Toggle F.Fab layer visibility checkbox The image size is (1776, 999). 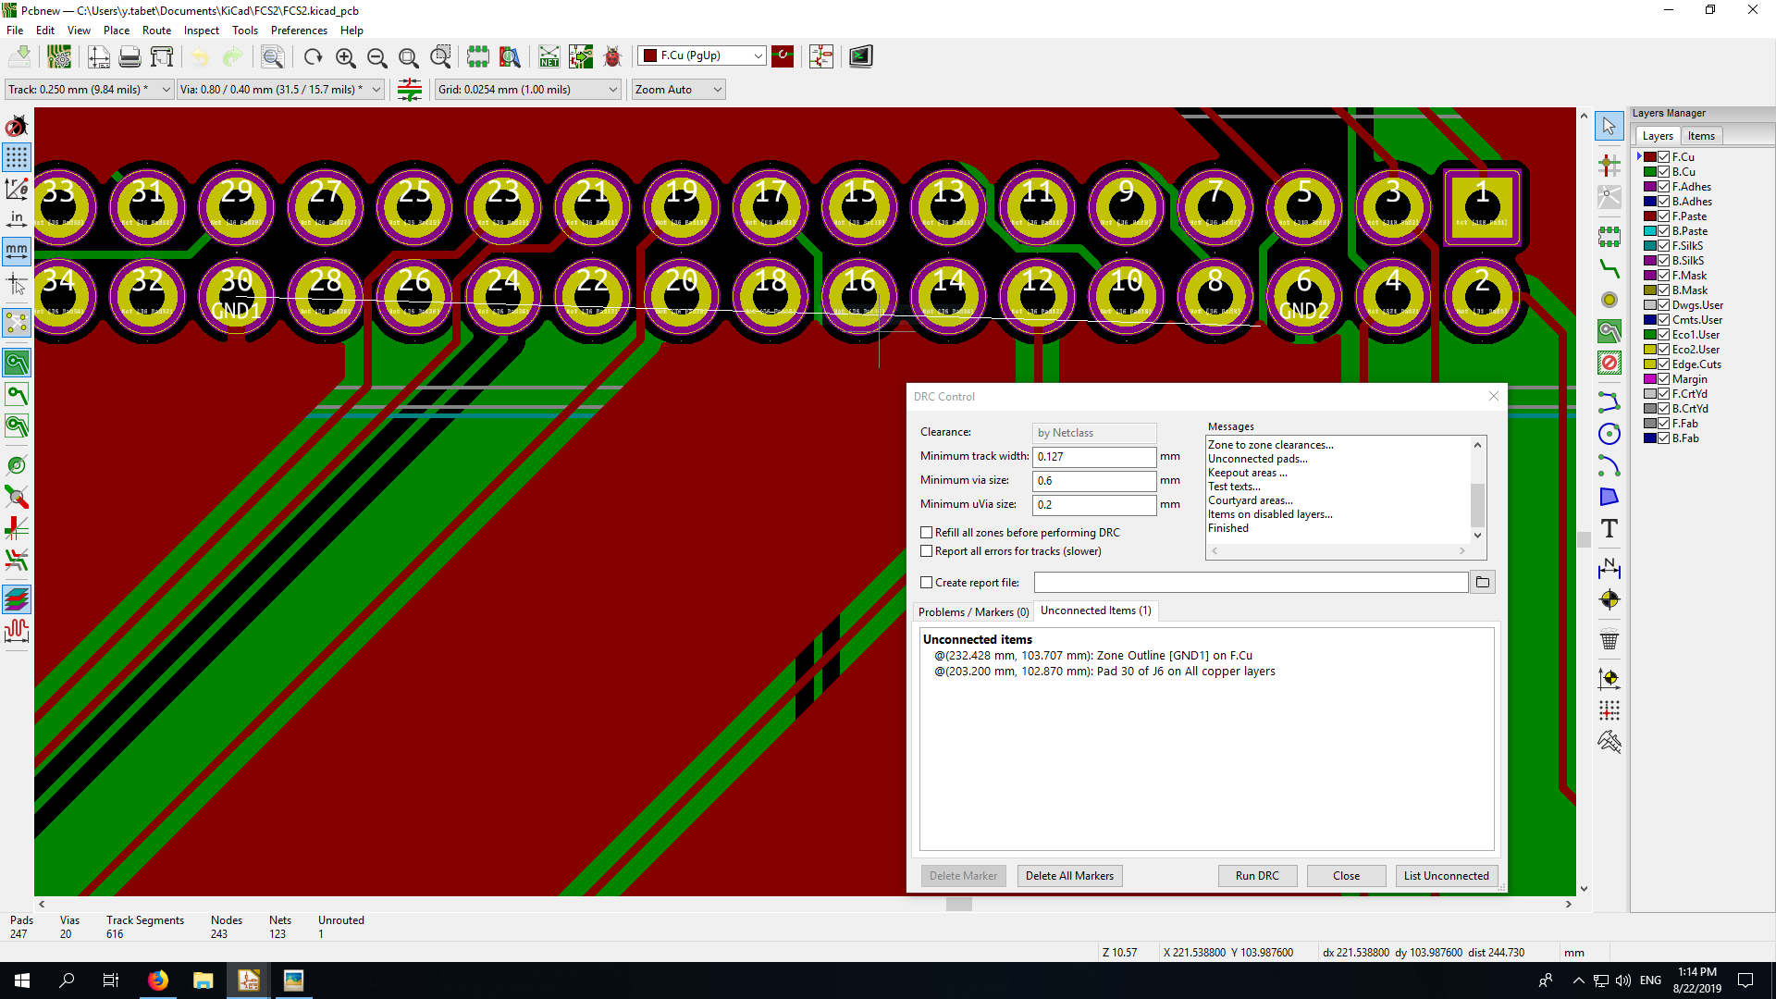click(x=1664, y=424)
